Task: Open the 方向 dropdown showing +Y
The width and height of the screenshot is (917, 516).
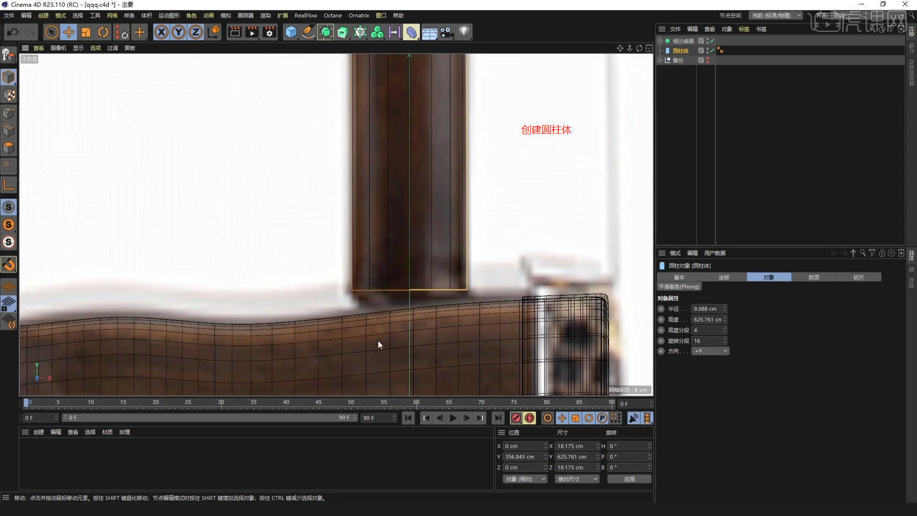Action: [710, 351]
